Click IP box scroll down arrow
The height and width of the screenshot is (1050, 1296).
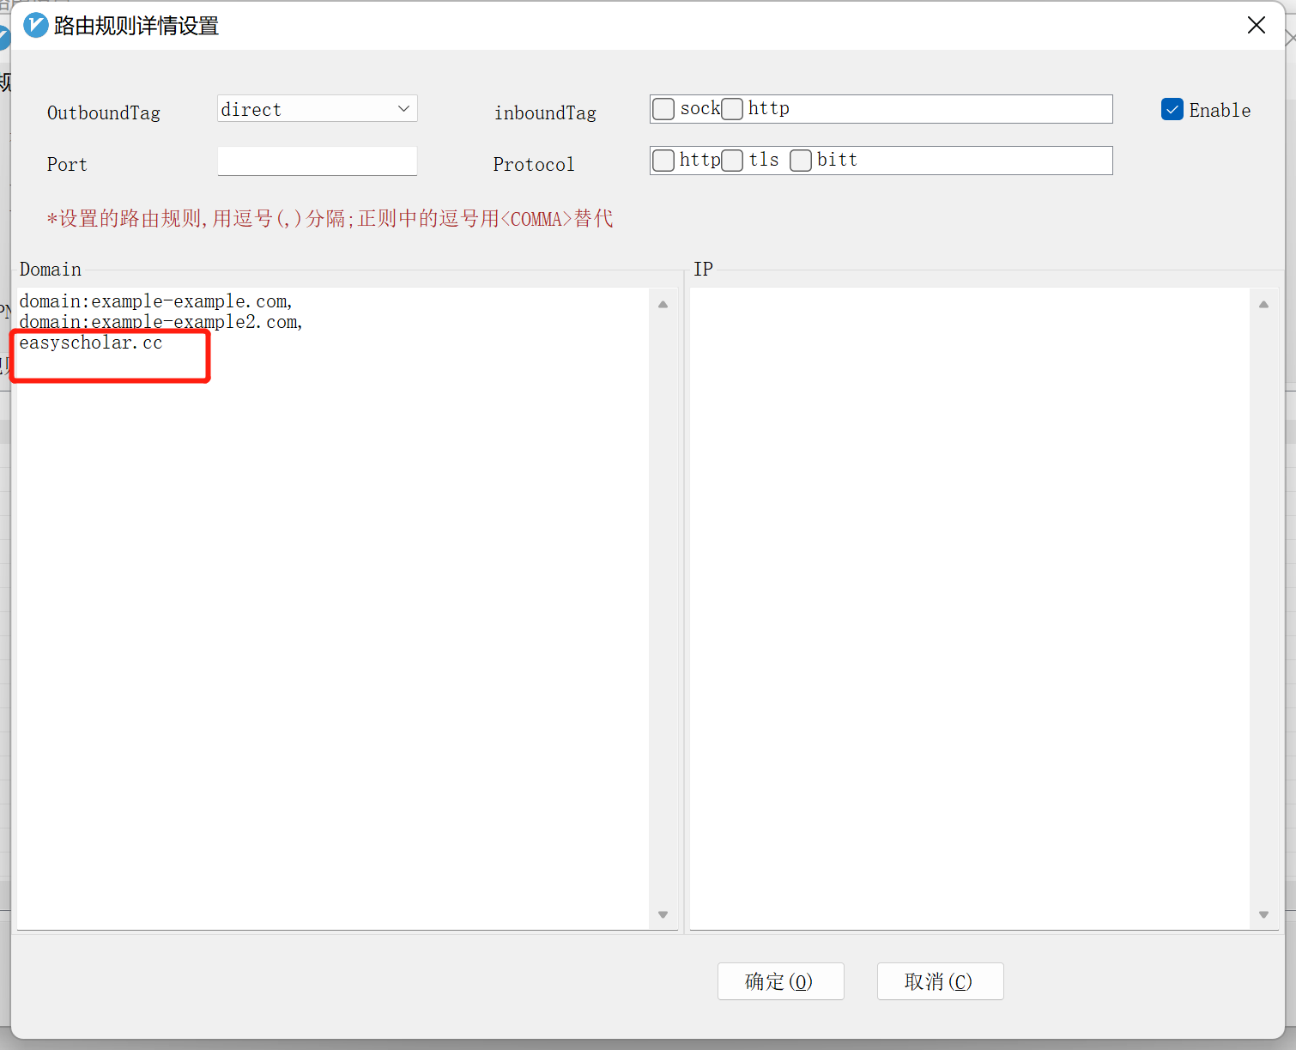pos(1263,914)
